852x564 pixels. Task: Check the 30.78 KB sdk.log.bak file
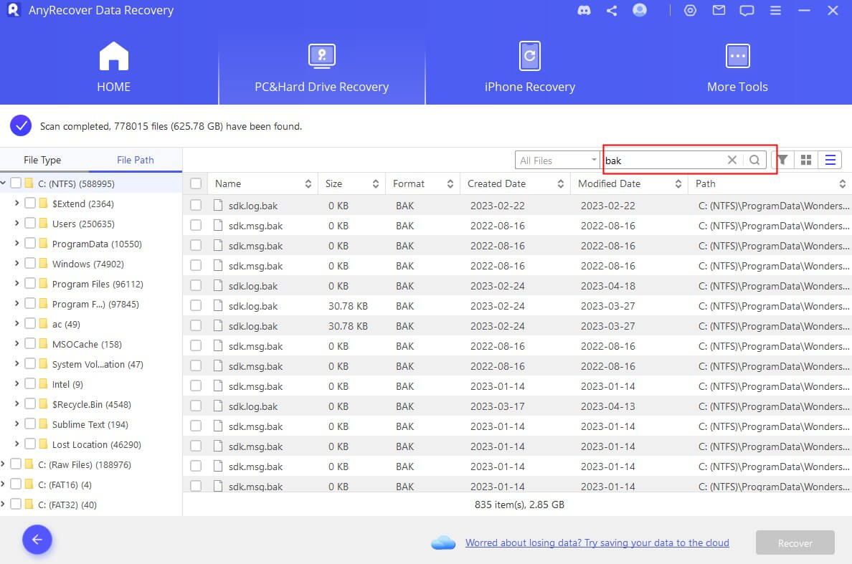point(196,306)
